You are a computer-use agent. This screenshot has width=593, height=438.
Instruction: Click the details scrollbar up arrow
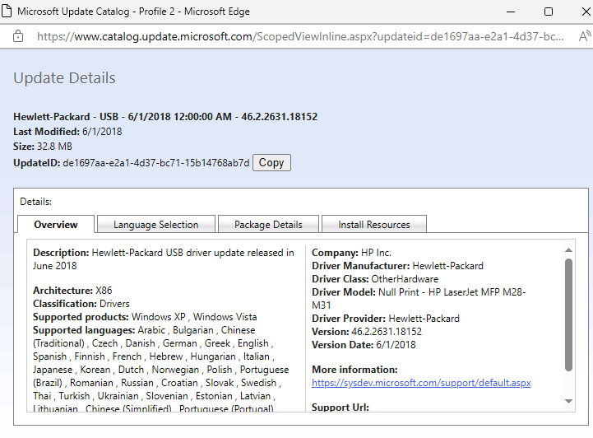(x=568, y=249)
